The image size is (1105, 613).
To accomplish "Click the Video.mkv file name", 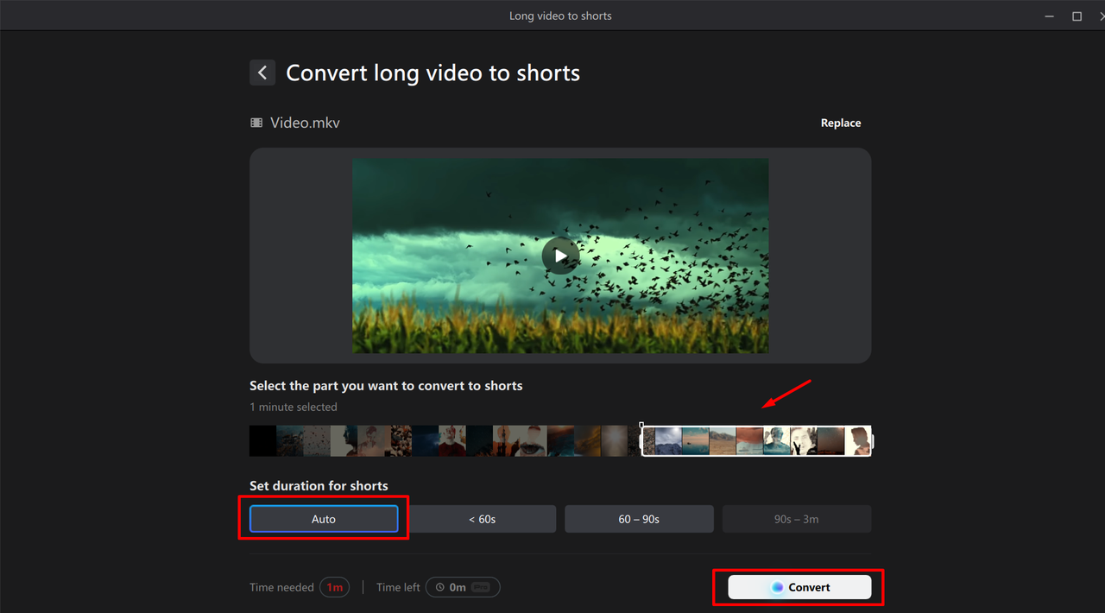I will [x=305, y=123].
